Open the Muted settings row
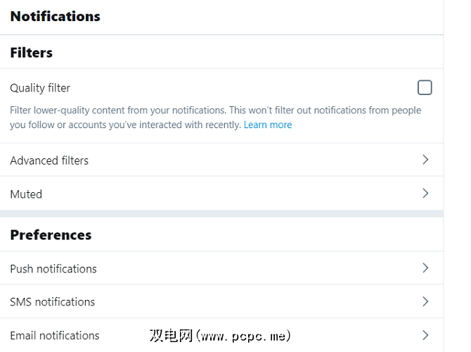Image resolution: width=471 pixels, height=352 pixels. (26, 194)
